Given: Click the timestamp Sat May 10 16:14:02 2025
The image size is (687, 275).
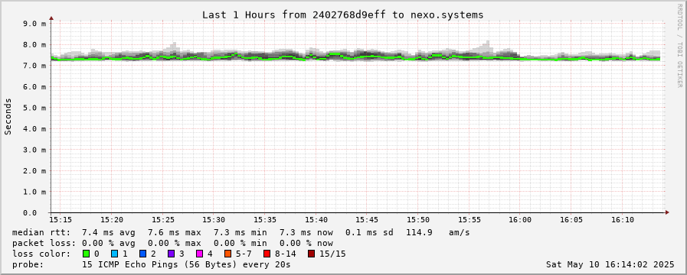Looking at the screenshot, I should coord(610,264).
